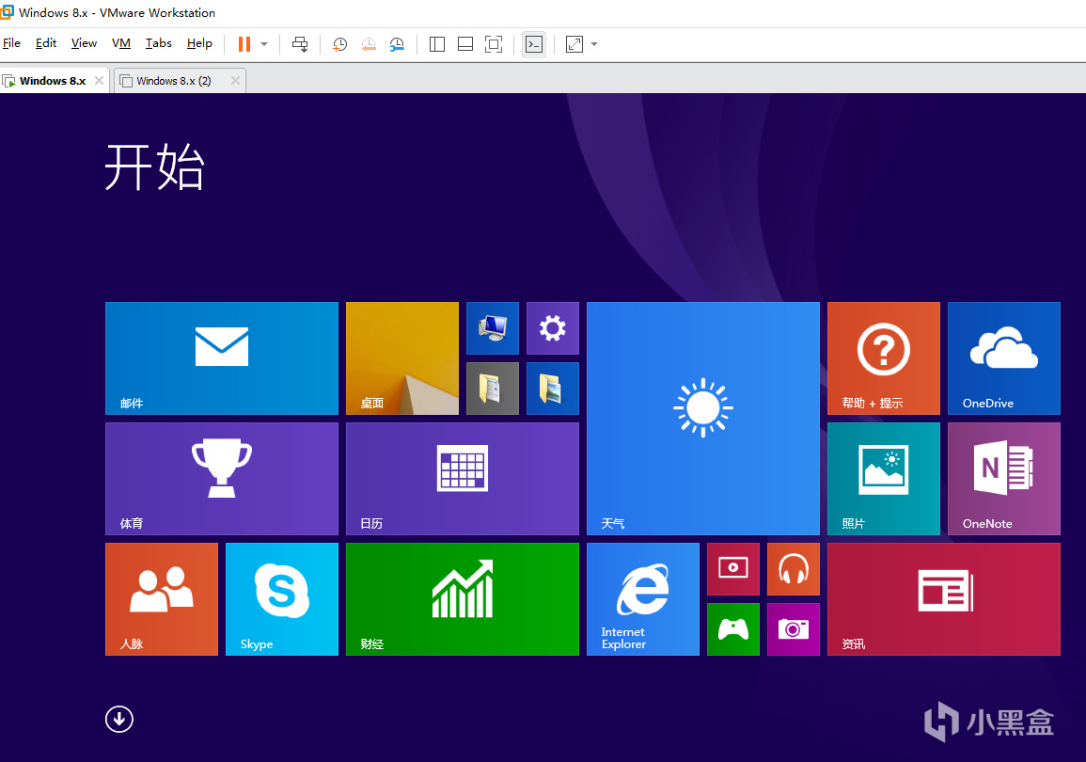1086x762 pixels.
Task: Open the Camera tile
Action: [793, 629]
